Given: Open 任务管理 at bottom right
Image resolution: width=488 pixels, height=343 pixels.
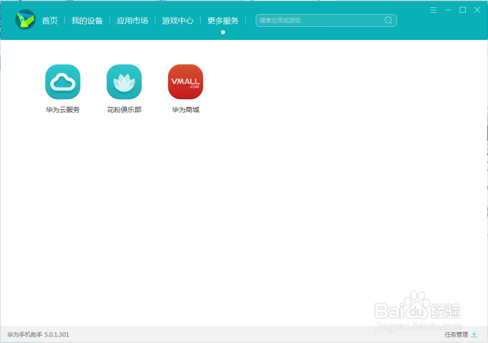Looking at the screenshot, I should click(x=457, y=335).
